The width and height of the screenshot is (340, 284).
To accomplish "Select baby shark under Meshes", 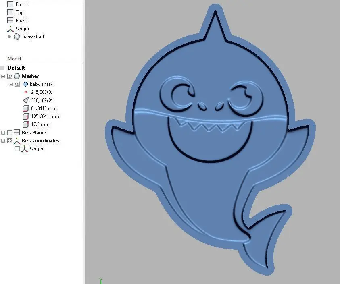I will pyautogui.click(x=41, y=84).
